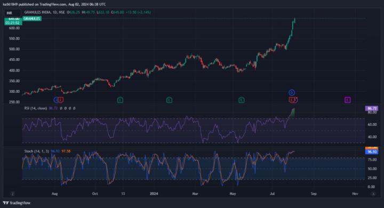Click the Aug label on the time axis
384x208 pixels.
point(54,194)
